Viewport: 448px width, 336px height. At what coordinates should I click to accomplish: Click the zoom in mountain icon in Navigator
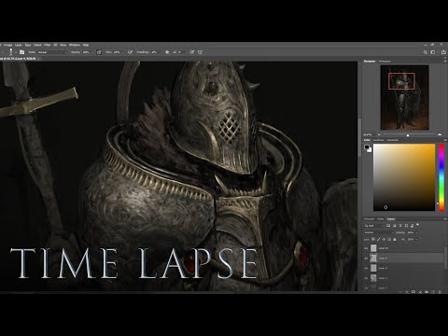point(440,134)
